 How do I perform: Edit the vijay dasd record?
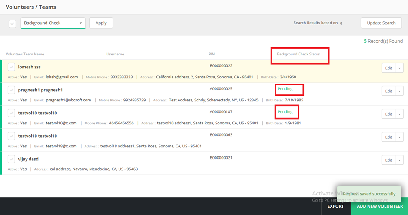(388, 160)
